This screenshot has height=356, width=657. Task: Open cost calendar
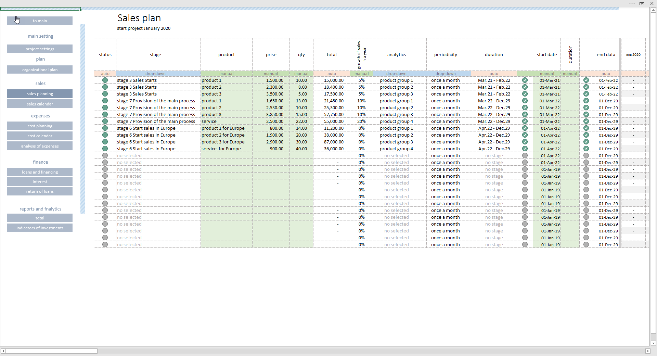point(40,136)
